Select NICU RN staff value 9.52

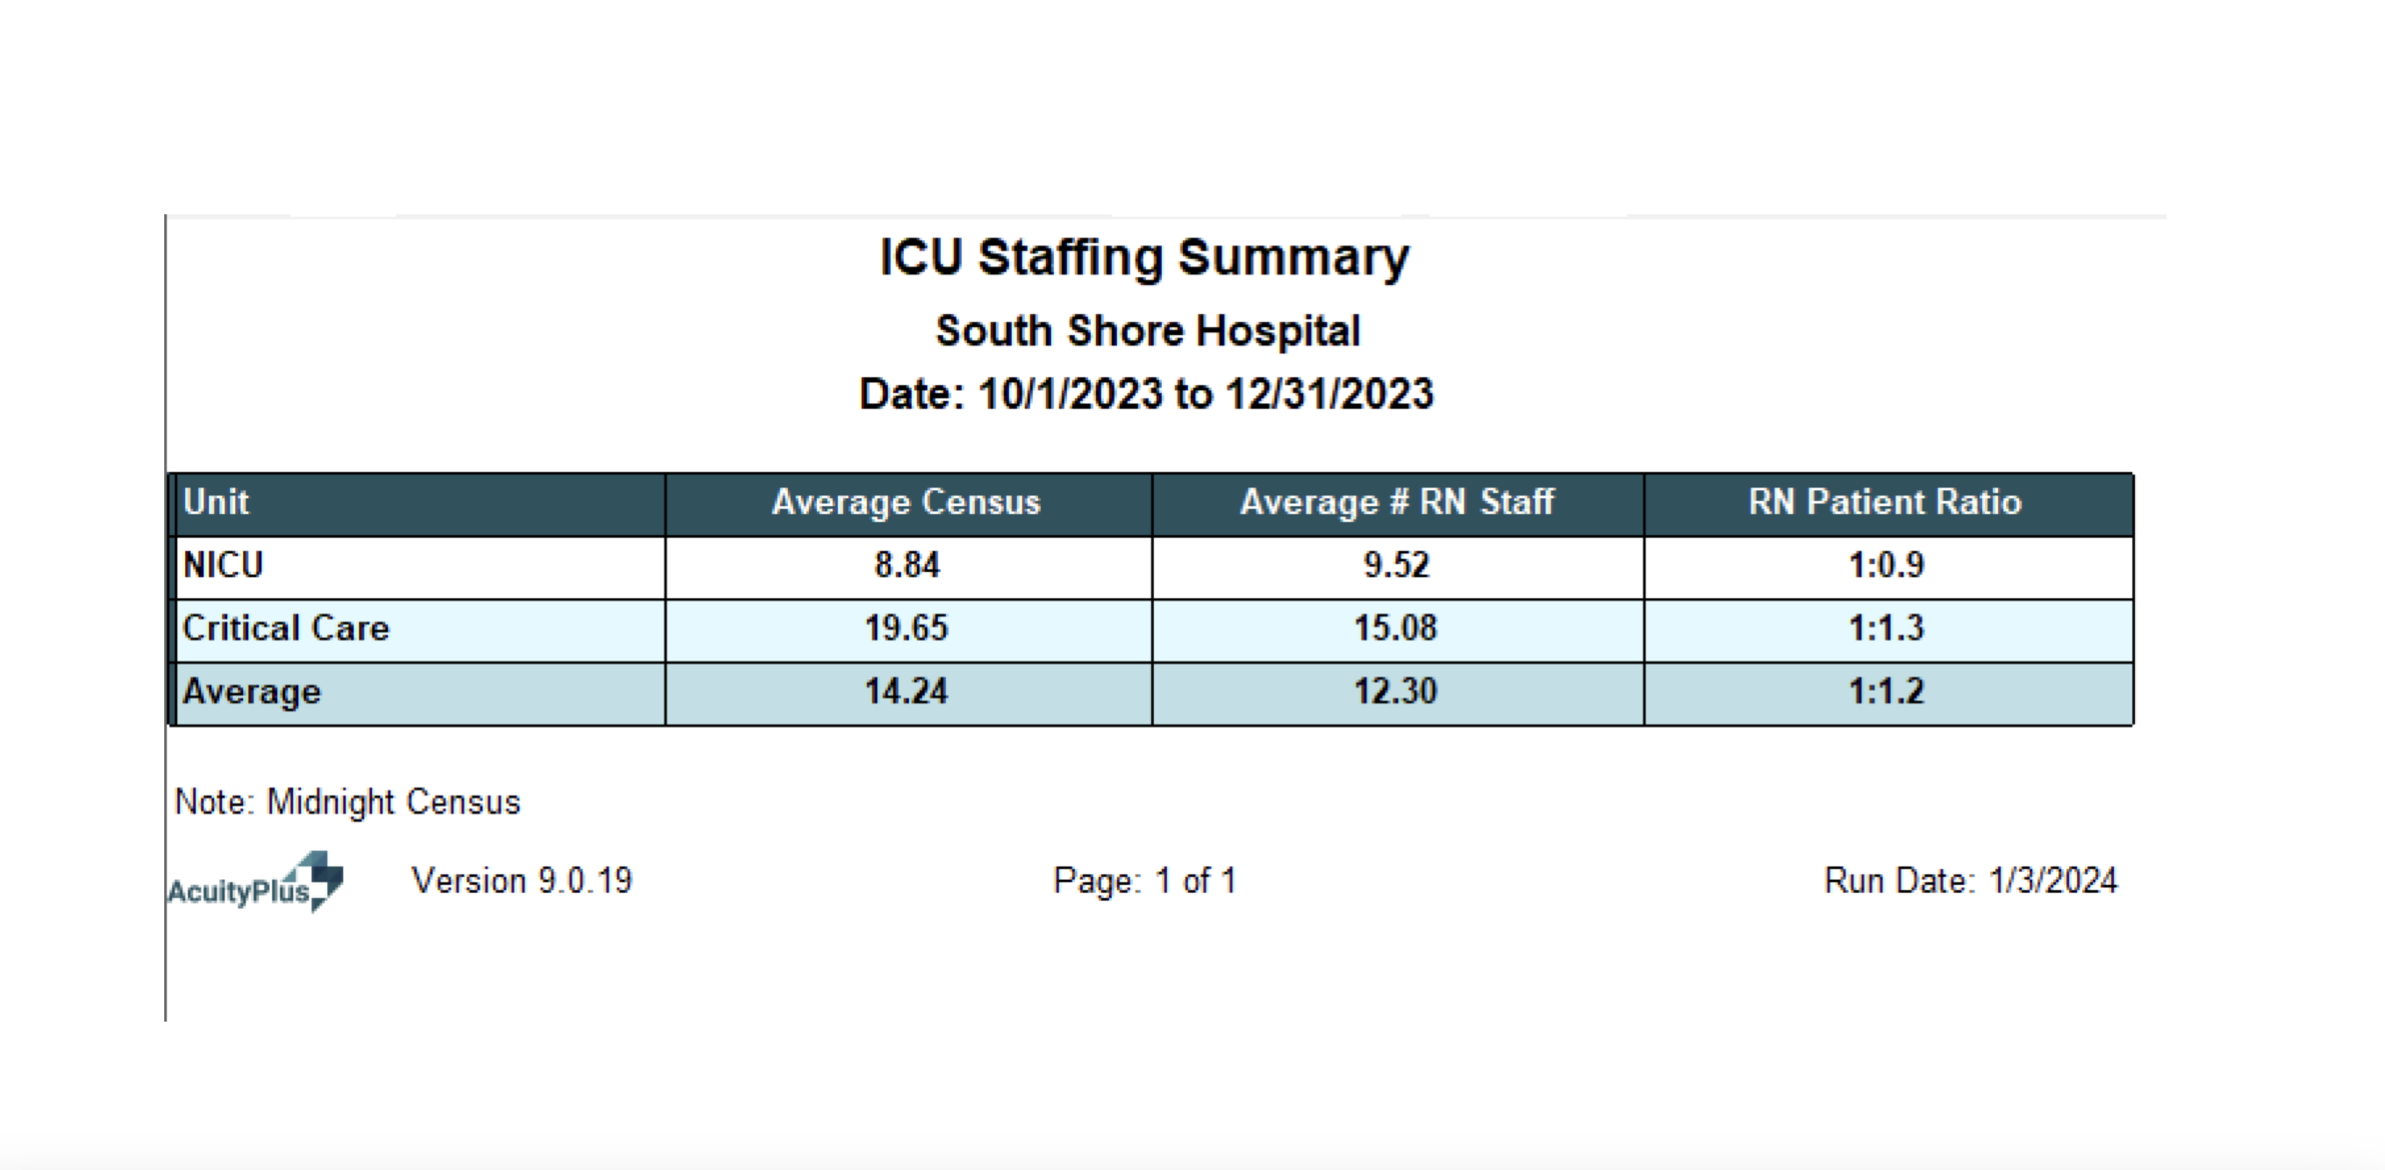click(x=1396, y=566)
